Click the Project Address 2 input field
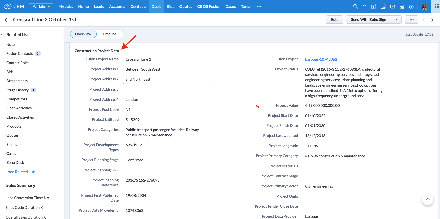The height and width of the screenshot is (219, 440). 167,79
